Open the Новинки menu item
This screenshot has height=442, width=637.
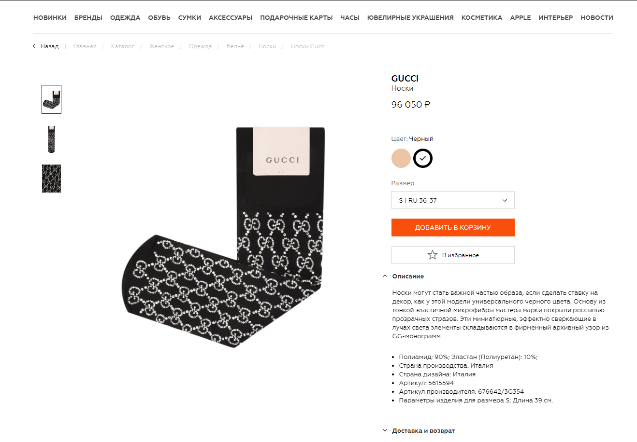coord(50,17)
